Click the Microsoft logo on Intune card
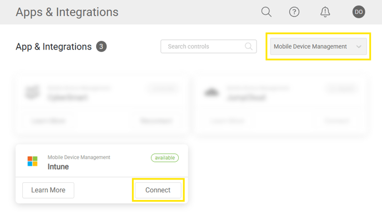382x219 pixels. pyautogui.click(x=32, y=161)
